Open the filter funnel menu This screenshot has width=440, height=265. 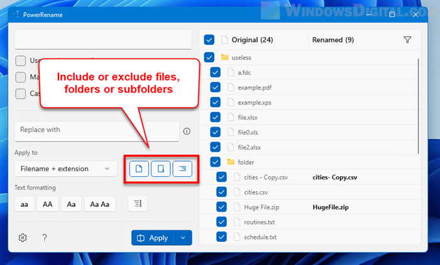[x=407, y=40]
